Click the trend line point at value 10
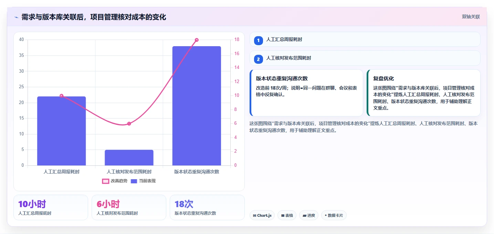The width and height of the screenshot is (494, 234). pyautogui.click(x=62, y=96)
